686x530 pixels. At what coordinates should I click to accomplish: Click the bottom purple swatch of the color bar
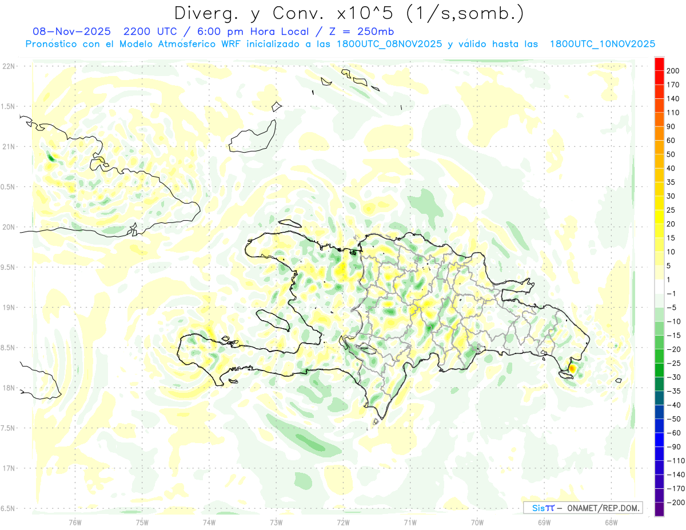[659, 509]
